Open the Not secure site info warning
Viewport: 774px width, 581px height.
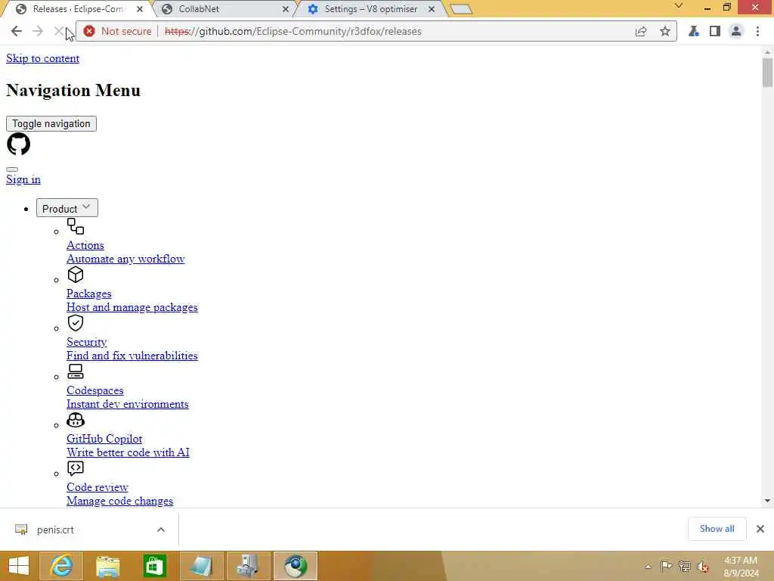[x=117, y=31]
